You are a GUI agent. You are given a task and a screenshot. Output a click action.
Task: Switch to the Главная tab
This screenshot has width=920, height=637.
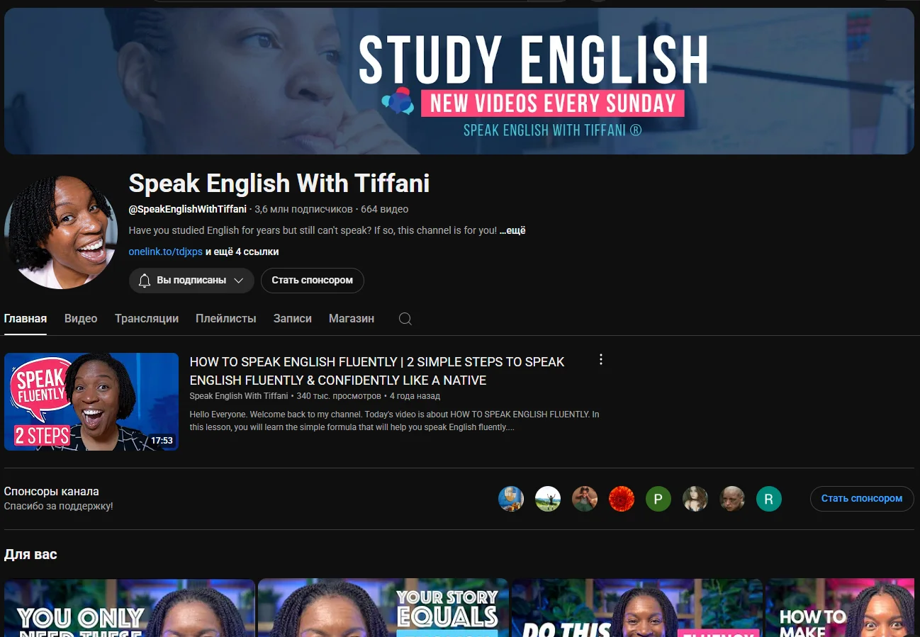(26, 319)
